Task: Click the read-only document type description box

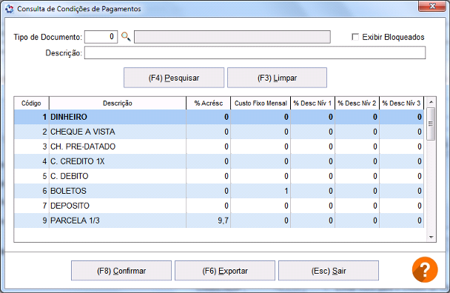Action: [x=232, y=37]
